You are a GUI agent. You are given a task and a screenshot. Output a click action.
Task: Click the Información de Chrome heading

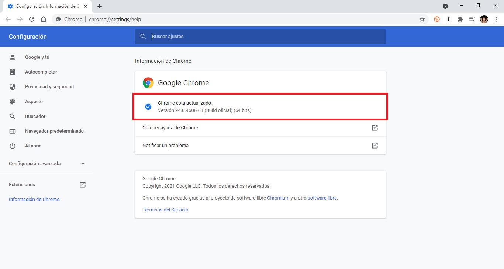click(163, 61)
